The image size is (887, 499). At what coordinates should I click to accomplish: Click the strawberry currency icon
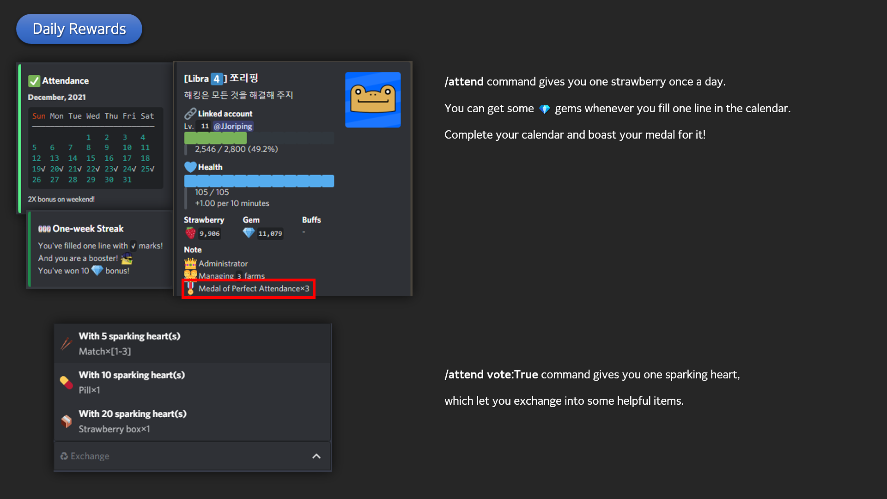190,233
